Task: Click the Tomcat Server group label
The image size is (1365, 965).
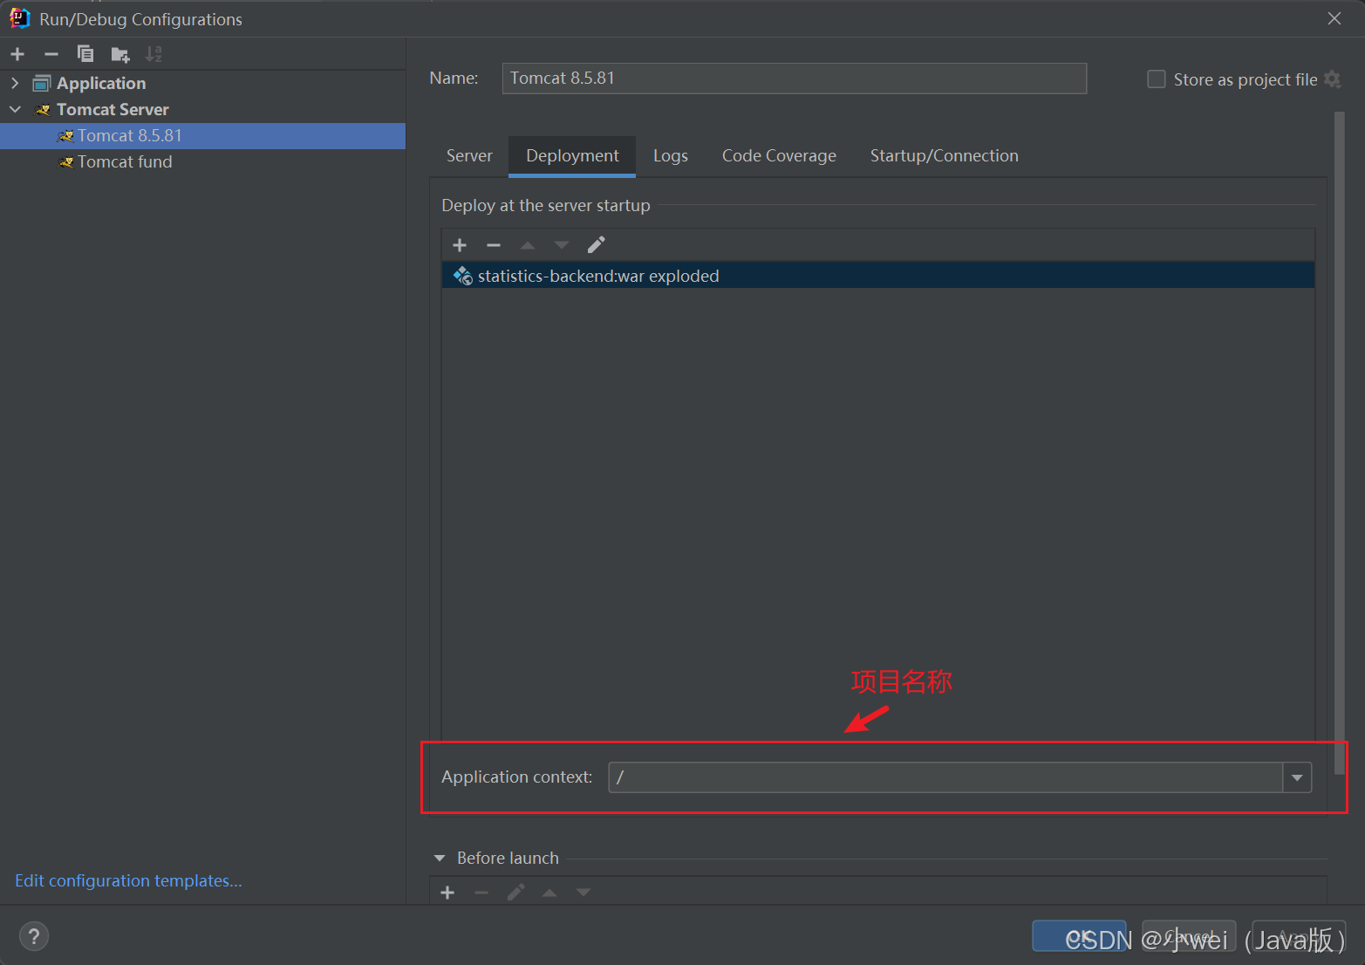Action: point(113,109)
